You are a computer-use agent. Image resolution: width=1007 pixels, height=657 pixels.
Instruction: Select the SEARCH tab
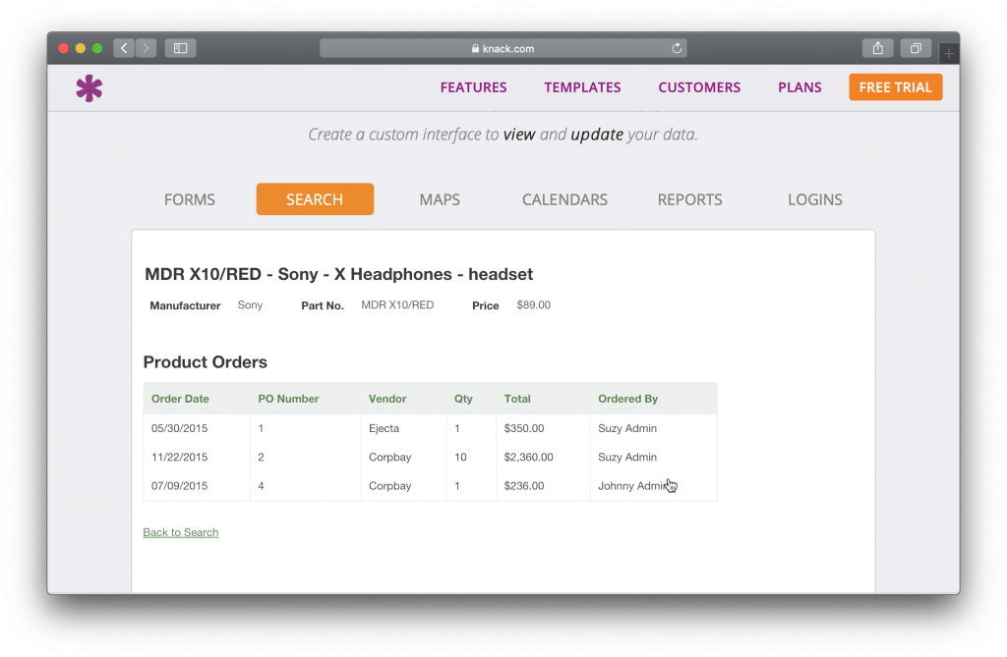[x=315, y=199]
